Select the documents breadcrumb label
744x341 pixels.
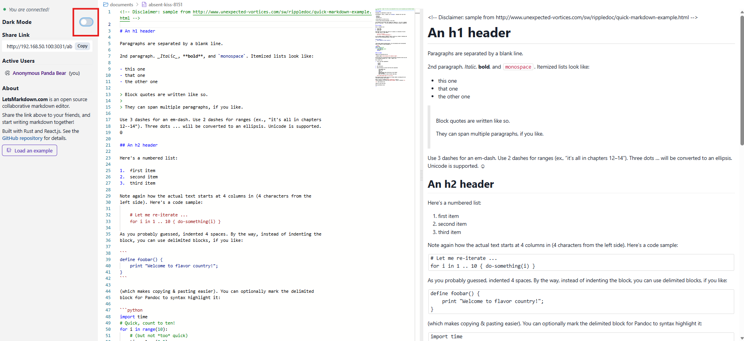pyautogui.click(x=121, y=5)
